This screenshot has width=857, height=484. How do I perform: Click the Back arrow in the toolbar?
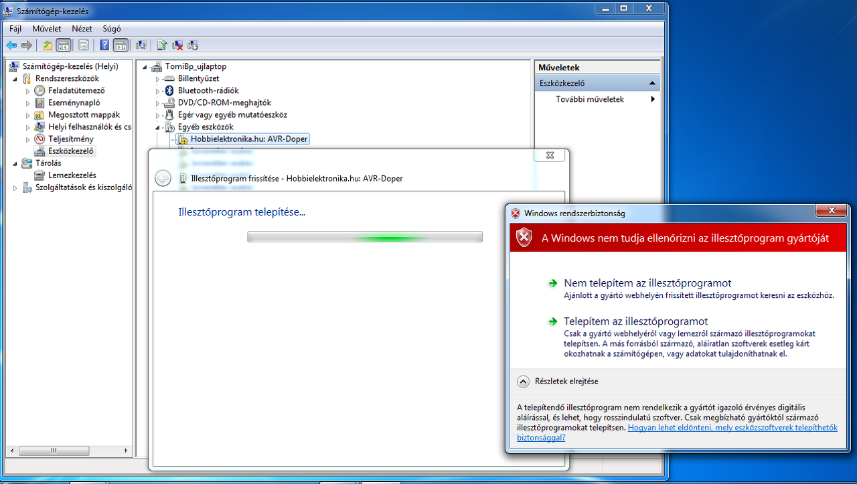(x=11, y=46)
